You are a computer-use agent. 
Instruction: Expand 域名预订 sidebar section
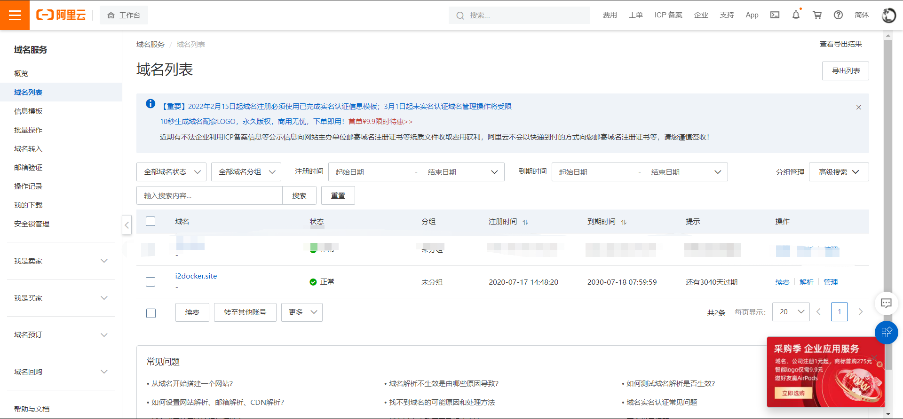[x=61, y=334]
